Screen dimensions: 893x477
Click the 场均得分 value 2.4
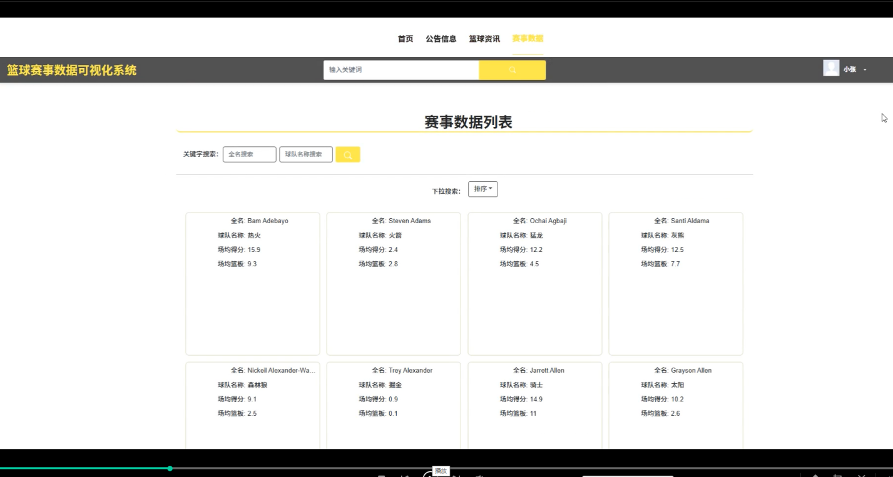click(x=393, y=250)
